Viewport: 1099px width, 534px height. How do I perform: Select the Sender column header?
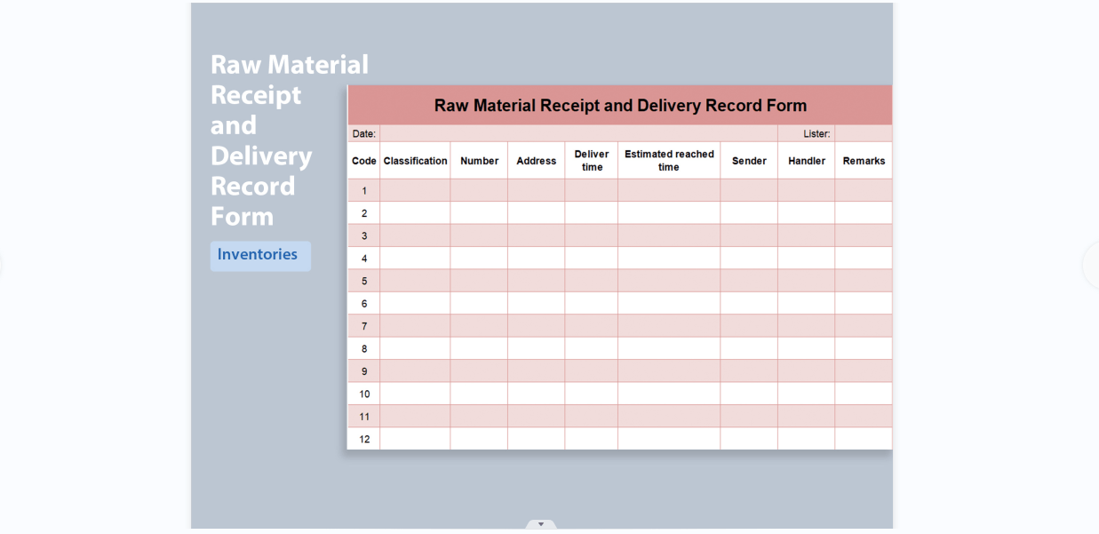click(749, 161)
